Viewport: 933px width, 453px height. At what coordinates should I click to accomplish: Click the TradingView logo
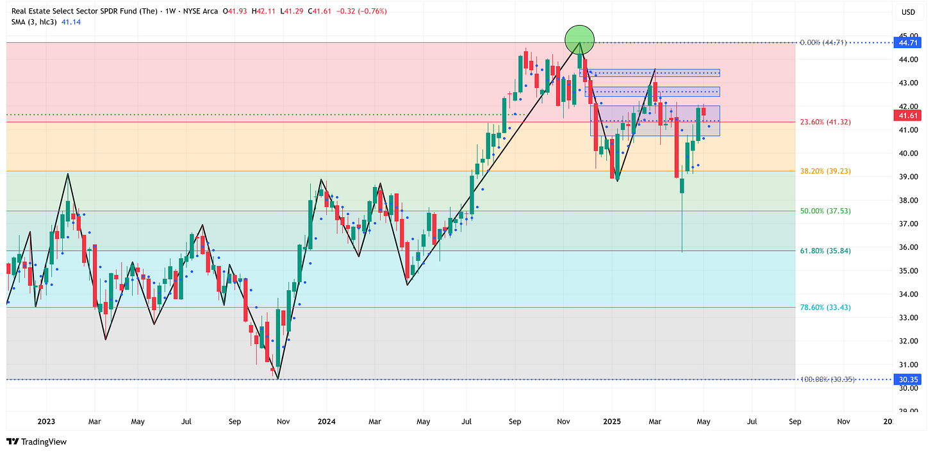37,441
